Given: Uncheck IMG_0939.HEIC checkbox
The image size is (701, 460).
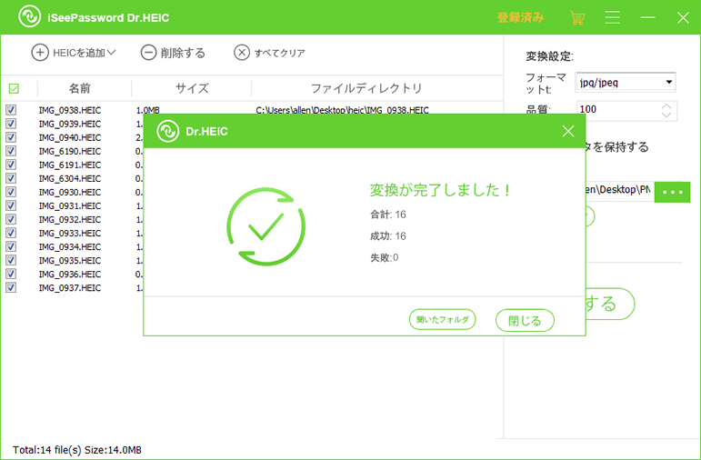Looking at the screenshot, I should tap(11, 124).
